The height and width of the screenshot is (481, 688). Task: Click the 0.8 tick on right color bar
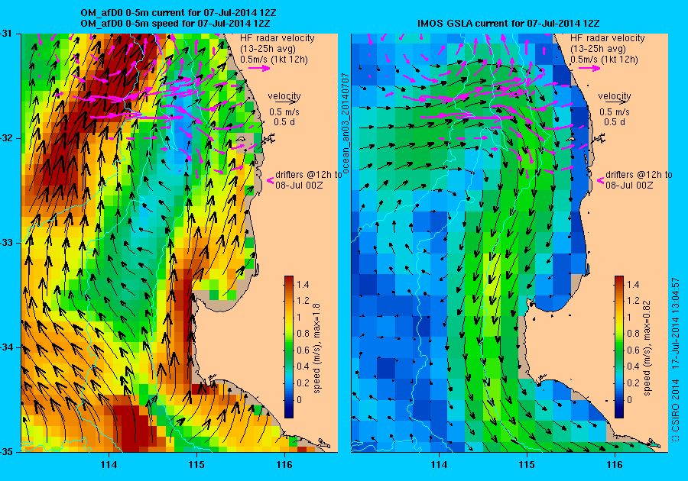(x=633, y=334)
